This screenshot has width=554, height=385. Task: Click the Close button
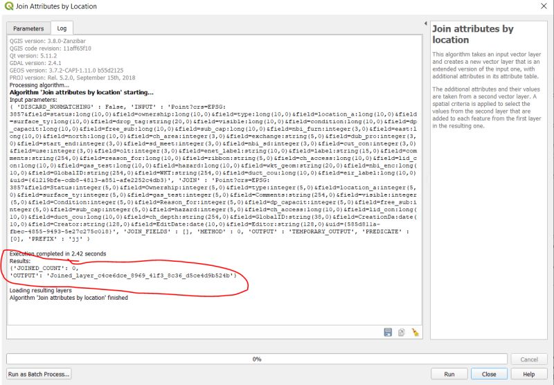(x=489, y=374)
